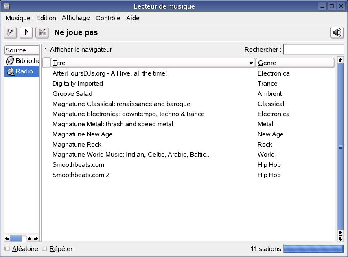Click the source panel horizontal scrollbar

tap(21, 238)
